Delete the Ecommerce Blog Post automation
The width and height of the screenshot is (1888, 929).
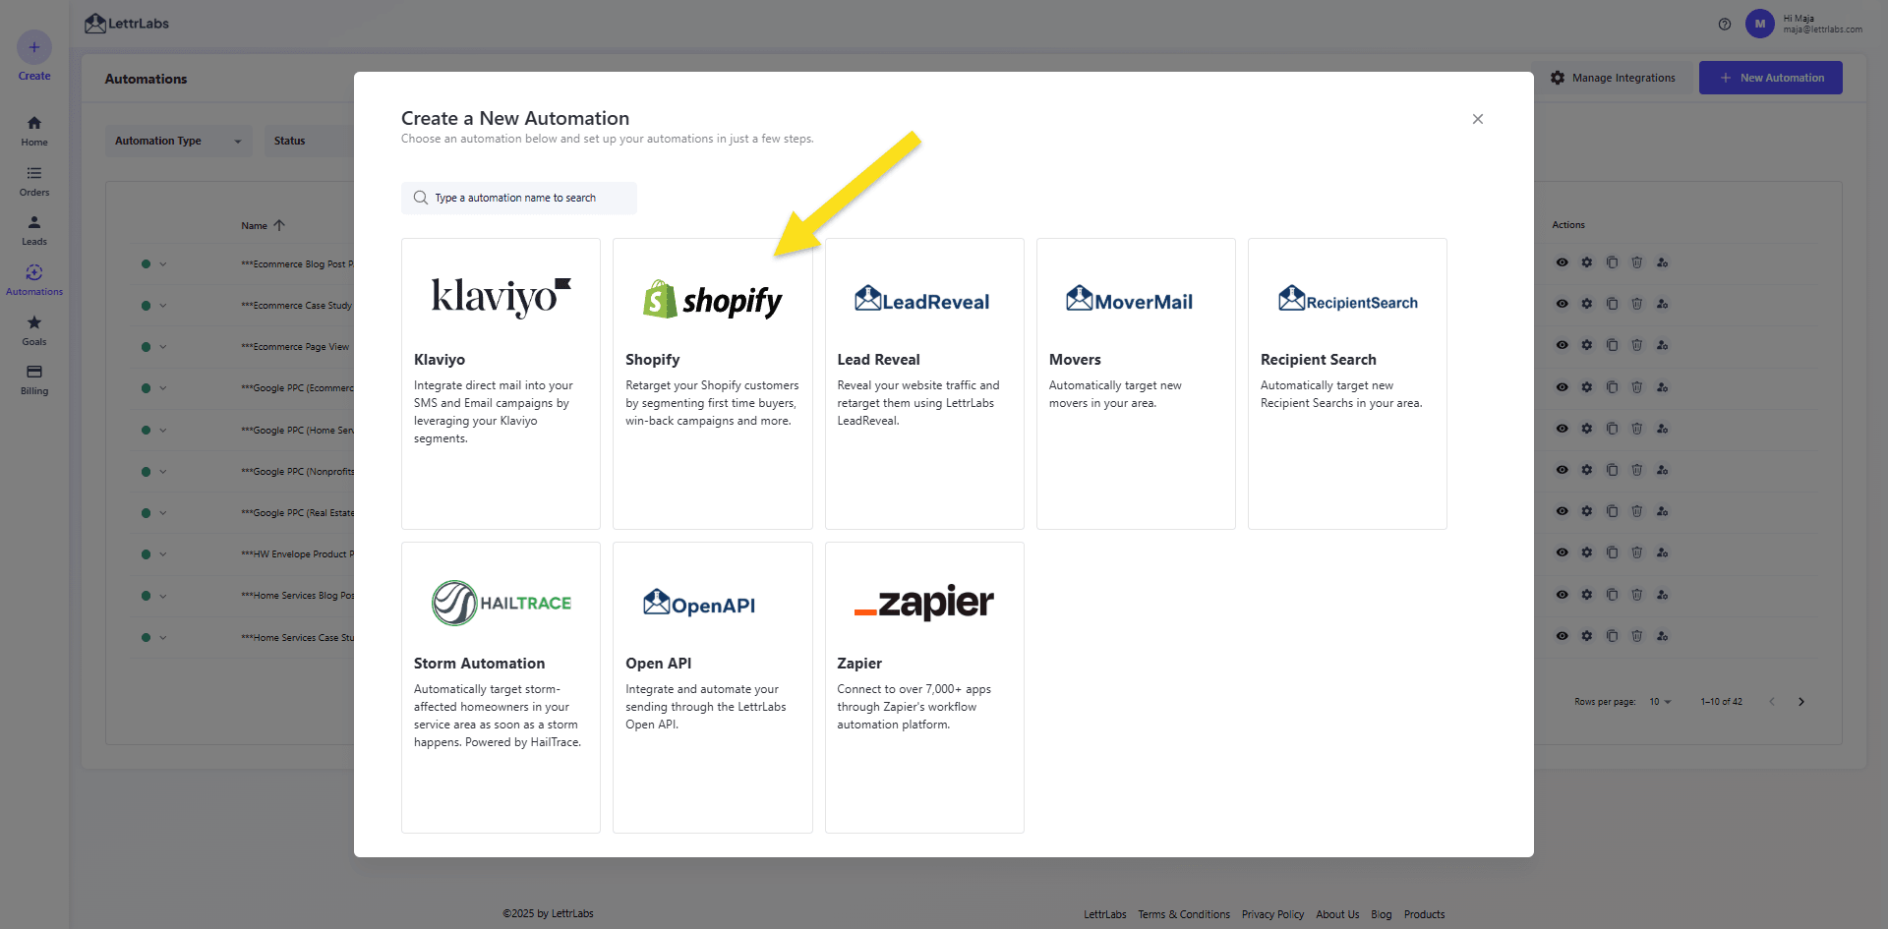pos(1637,262)
